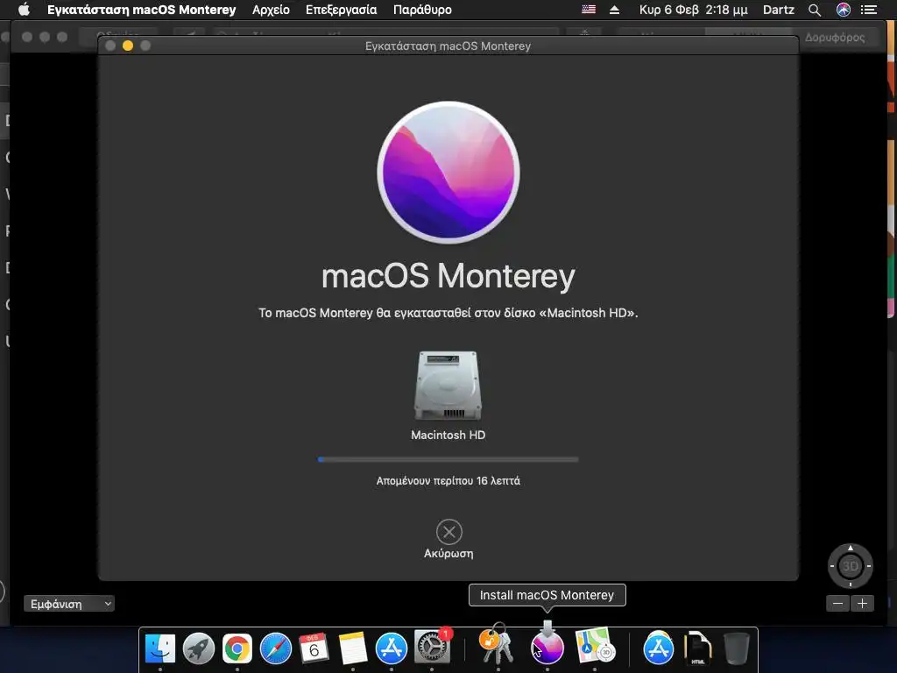Open Notification Center list icon
The image size is (897, 673).
pos(869,10)
